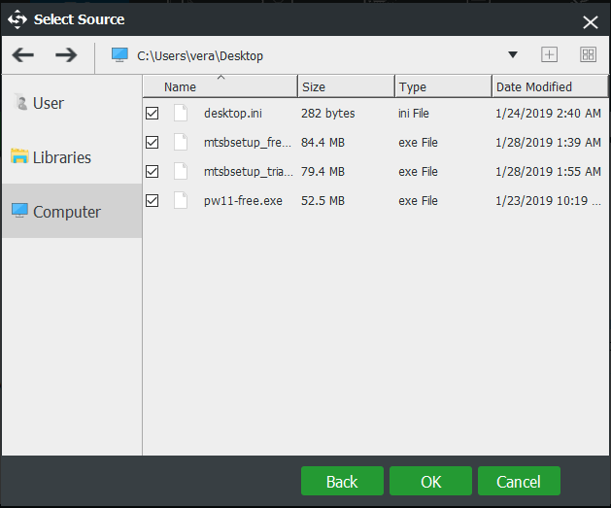This screenshot has height=508, width=611.
Task: Go back using the left arrow icon
Action: point(23,55)
